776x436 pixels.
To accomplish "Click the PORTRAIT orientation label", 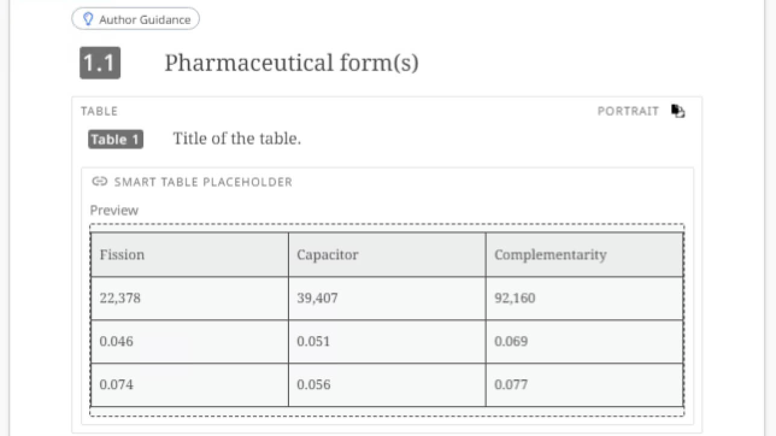I will (628, 111).
